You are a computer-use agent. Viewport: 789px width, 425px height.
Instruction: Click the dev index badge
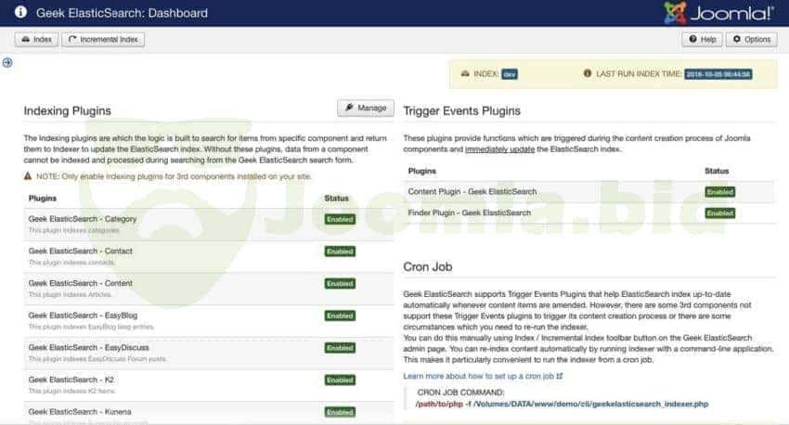click(x=510, y=74)
